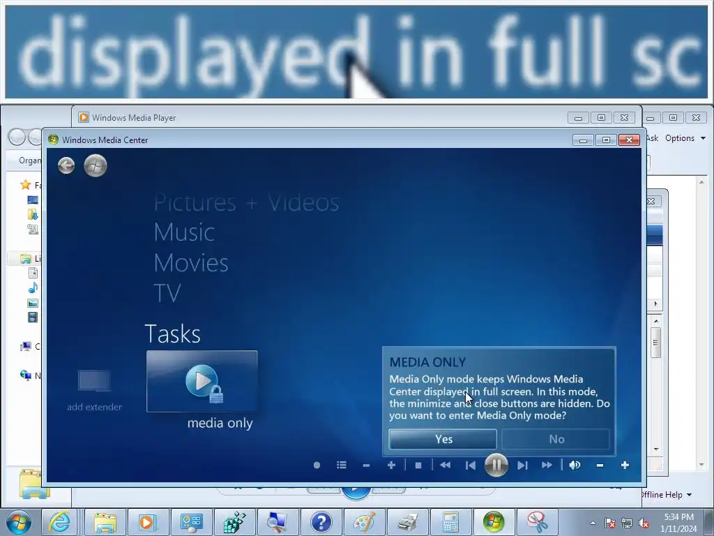This screenshot has height=536, width=714.
Task: Open Action Center flag in tray
Action: coord(610,523)
